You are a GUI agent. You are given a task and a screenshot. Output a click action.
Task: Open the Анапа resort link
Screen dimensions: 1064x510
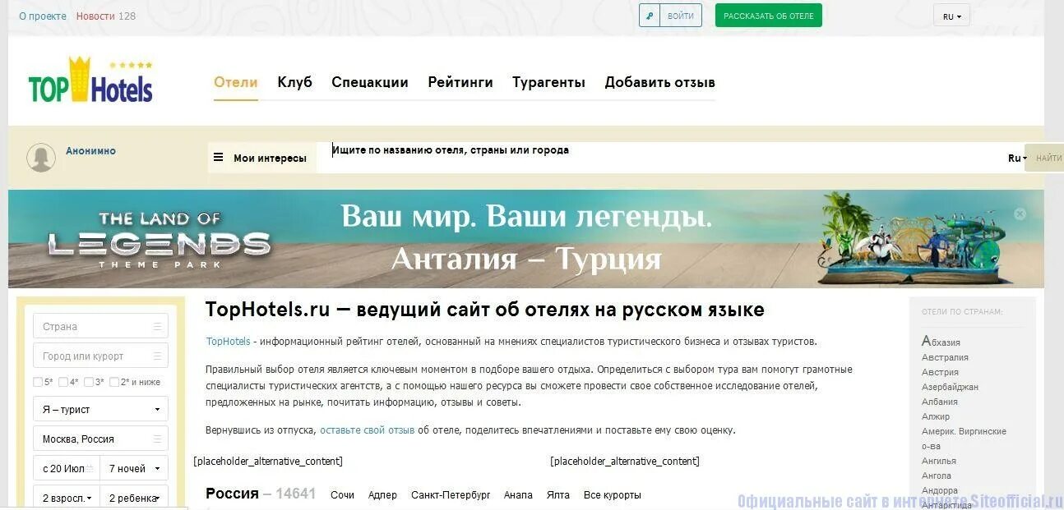tap(518, 495)
